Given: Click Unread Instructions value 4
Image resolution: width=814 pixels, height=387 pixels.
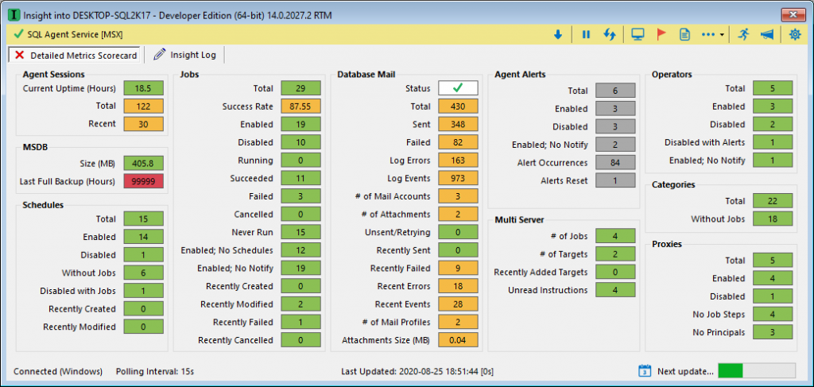Looking at the screenshot, I should tap(615, 289).
